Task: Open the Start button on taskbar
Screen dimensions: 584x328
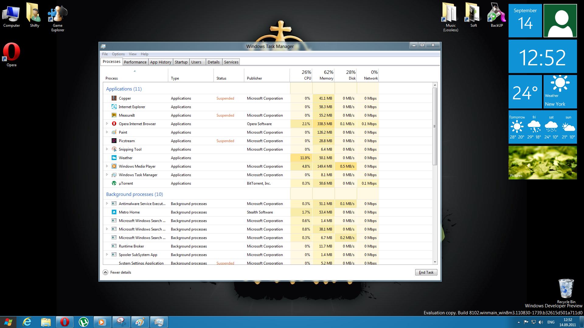Action: click(8, 322)
